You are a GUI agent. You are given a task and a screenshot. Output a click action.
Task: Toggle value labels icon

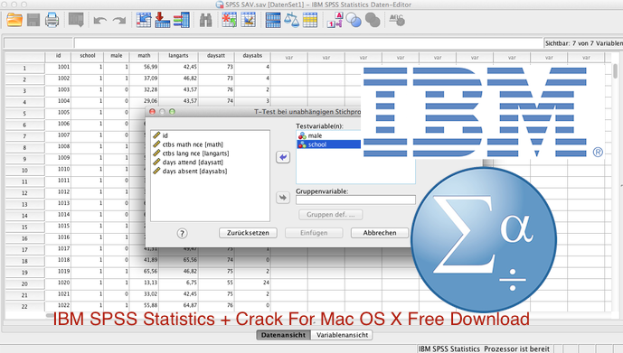pos(335,20)
